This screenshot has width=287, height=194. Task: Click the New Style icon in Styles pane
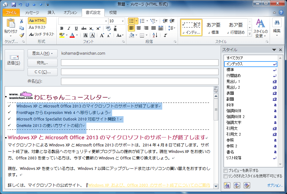227,185
